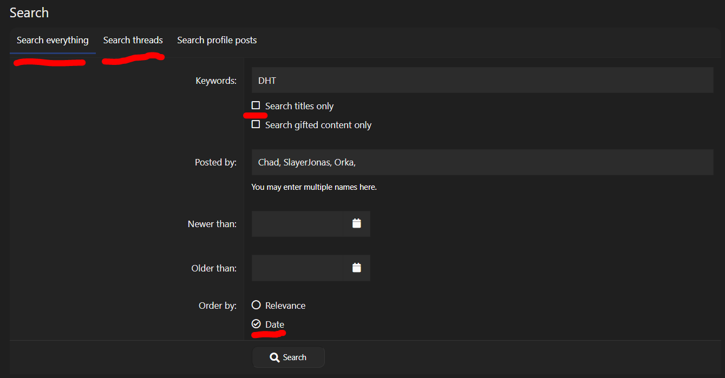Click the magnifying glass on Search button
The image size is (725, 378).
(275, 357)
